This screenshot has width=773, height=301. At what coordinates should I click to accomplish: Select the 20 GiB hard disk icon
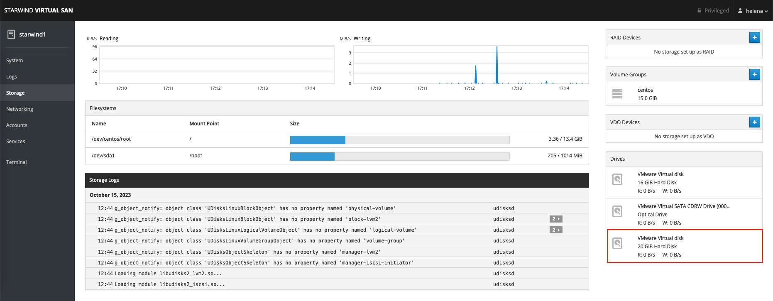click(x=617, y=243)
